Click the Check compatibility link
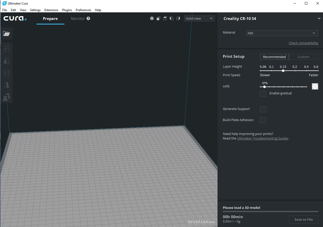 click(x=303, y=43)
